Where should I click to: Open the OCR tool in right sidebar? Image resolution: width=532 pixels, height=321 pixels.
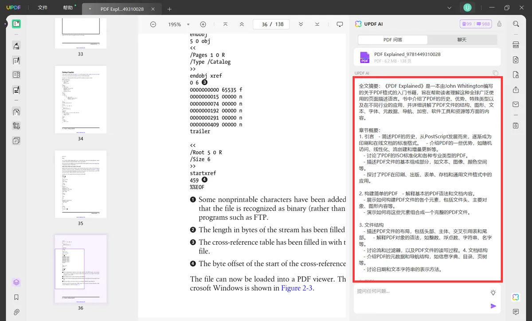click(516, 45)
